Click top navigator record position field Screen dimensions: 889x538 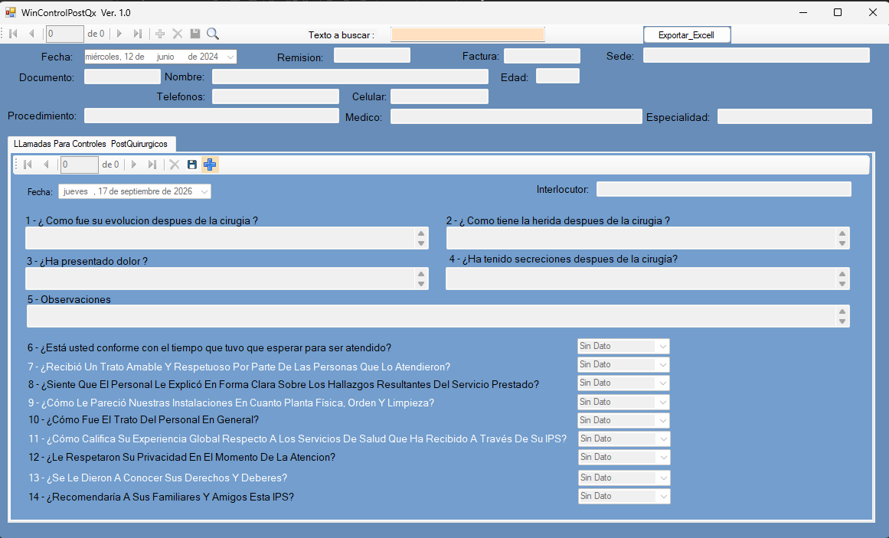64,34
